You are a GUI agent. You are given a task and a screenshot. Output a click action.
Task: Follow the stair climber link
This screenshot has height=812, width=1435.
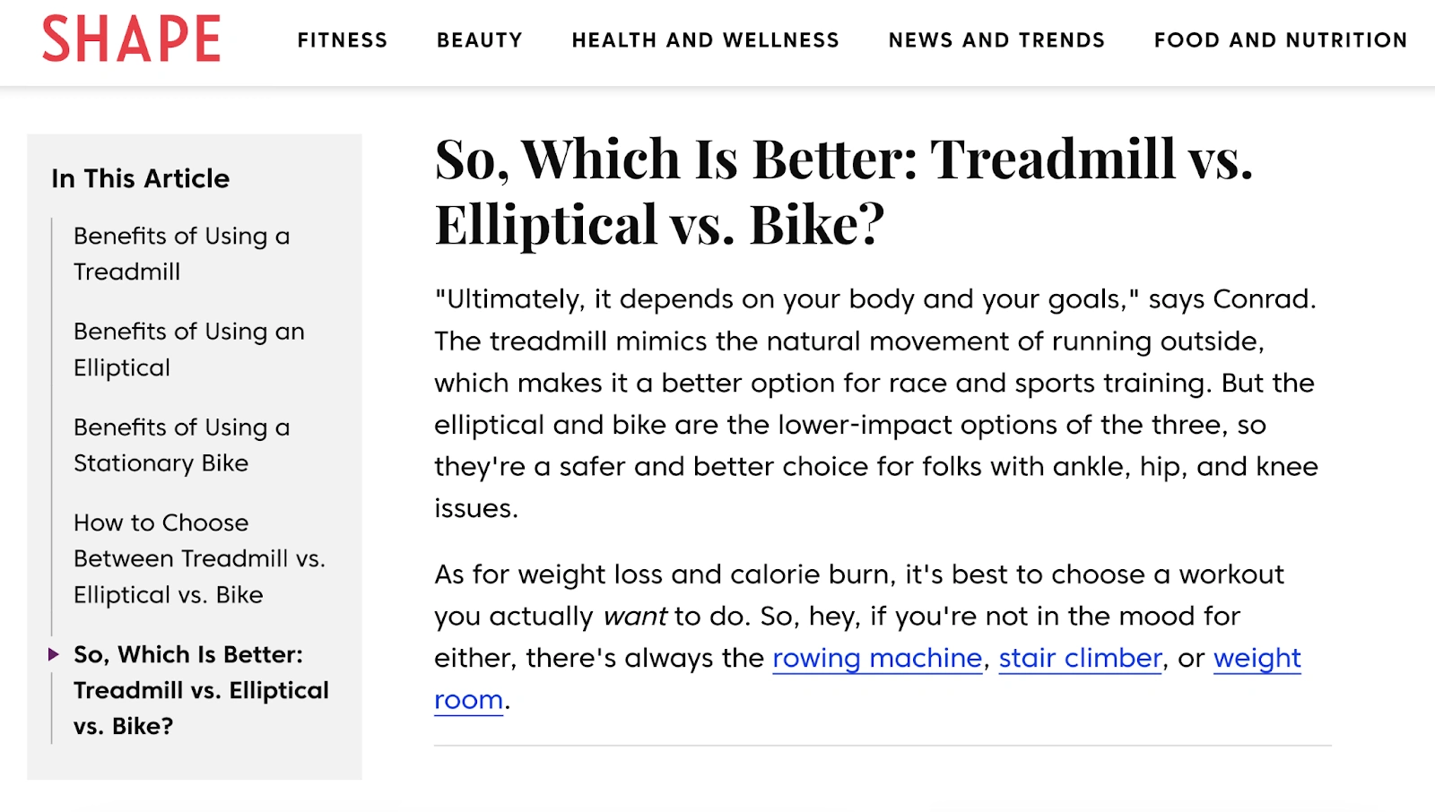pos(1081,658)
